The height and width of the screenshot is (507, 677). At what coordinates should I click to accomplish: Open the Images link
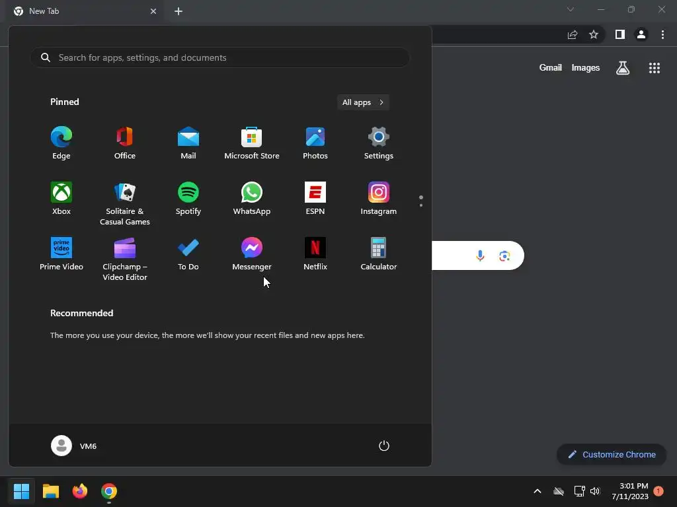pyautogui.click(x=586, y=68)
